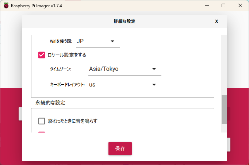
Task: Click the 永続的な設定 section header
Action: point(50,103)
